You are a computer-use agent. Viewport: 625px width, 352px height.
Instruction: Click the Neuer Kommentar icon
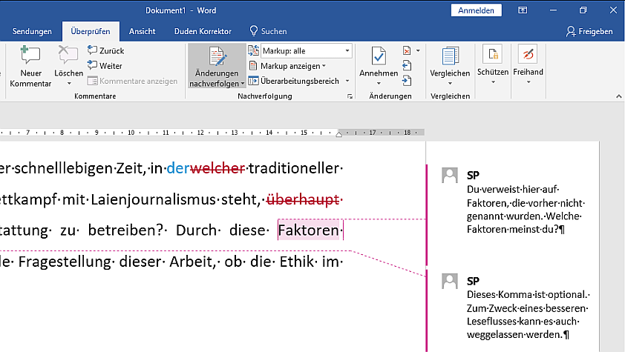tap(30, 58)
